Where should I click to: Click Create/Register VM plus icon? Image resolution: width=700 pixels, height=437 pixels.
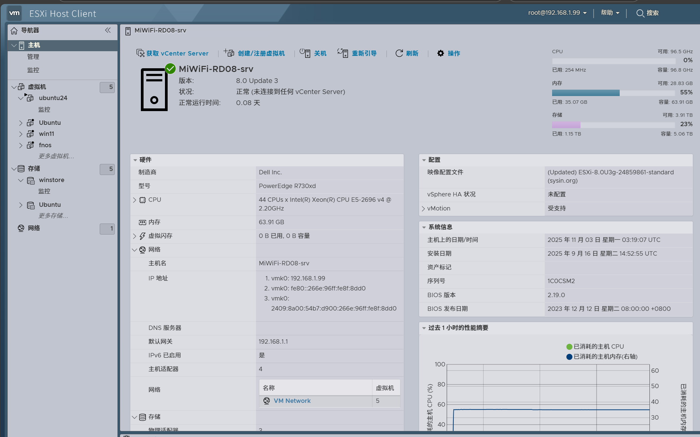point(229,53)
